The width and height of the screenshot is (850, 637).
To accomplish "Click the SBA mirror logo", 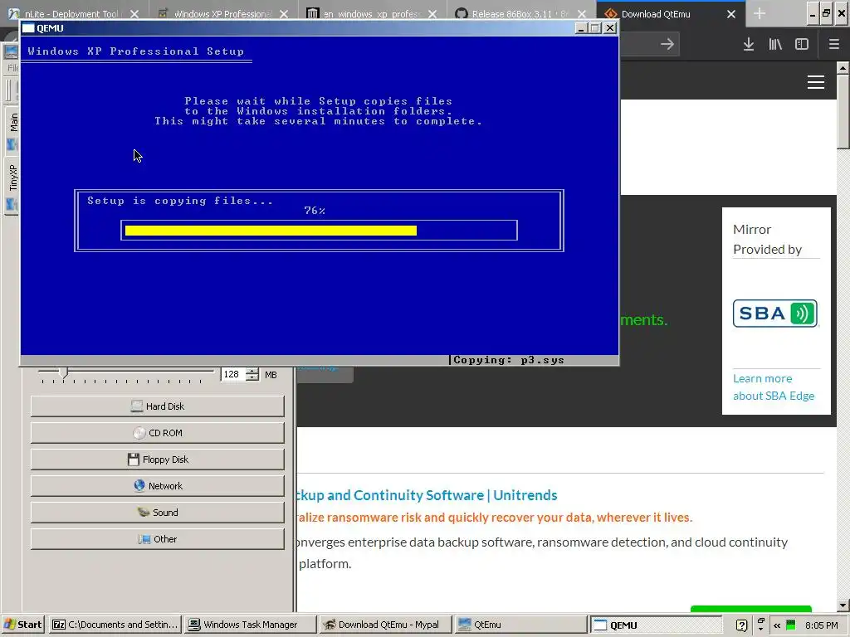I will pyautogui.click(x=774, y=313).
